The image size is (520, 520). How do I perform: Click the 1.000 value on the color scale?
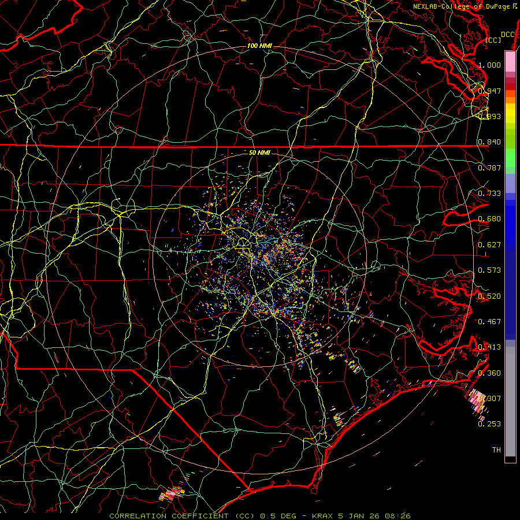(x=489, y=65)
